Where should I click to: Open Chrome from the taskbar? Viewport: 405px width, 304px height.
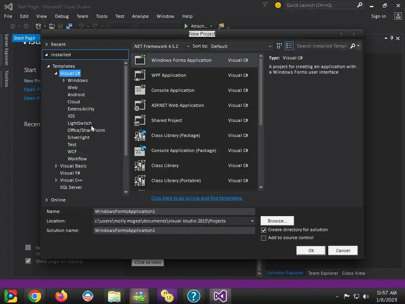coord(35,296)
